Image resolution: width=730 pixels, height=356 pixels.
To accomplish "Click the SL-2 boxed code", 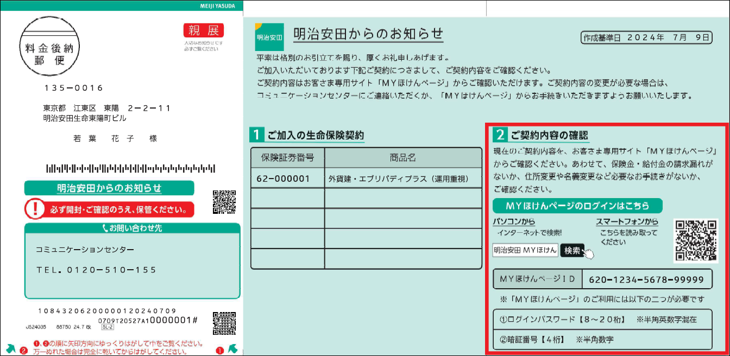I will (107, 327).
